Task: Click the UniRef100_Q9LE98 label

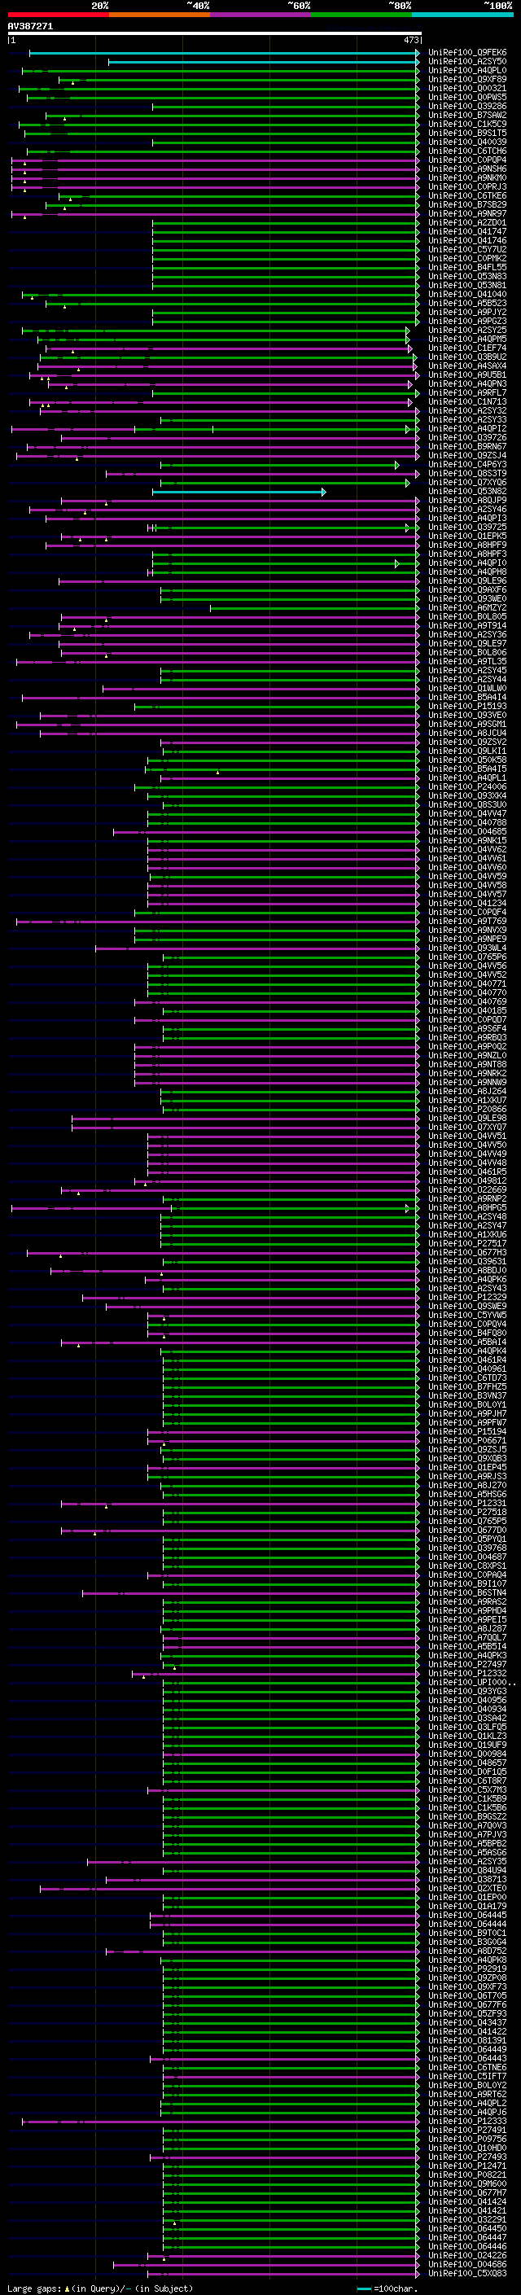Action: pyautogui.click(x=467, y=1118)
